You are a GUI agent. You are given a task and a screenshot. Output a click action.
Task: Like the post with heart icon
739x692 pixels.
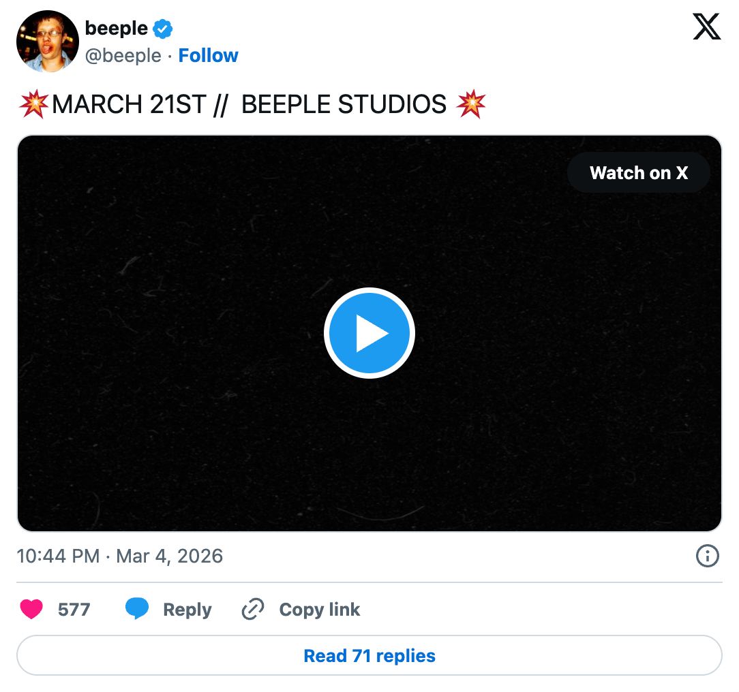point(31,609)
